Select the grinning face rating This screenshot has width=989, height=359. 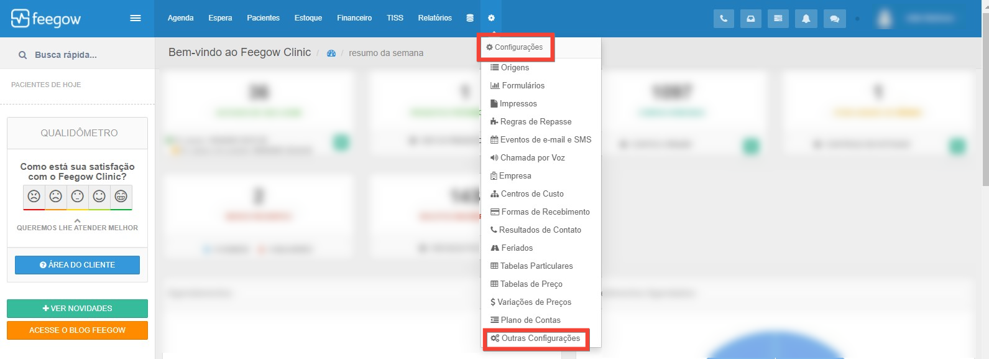pyautogui.click(x=121, y=197)
